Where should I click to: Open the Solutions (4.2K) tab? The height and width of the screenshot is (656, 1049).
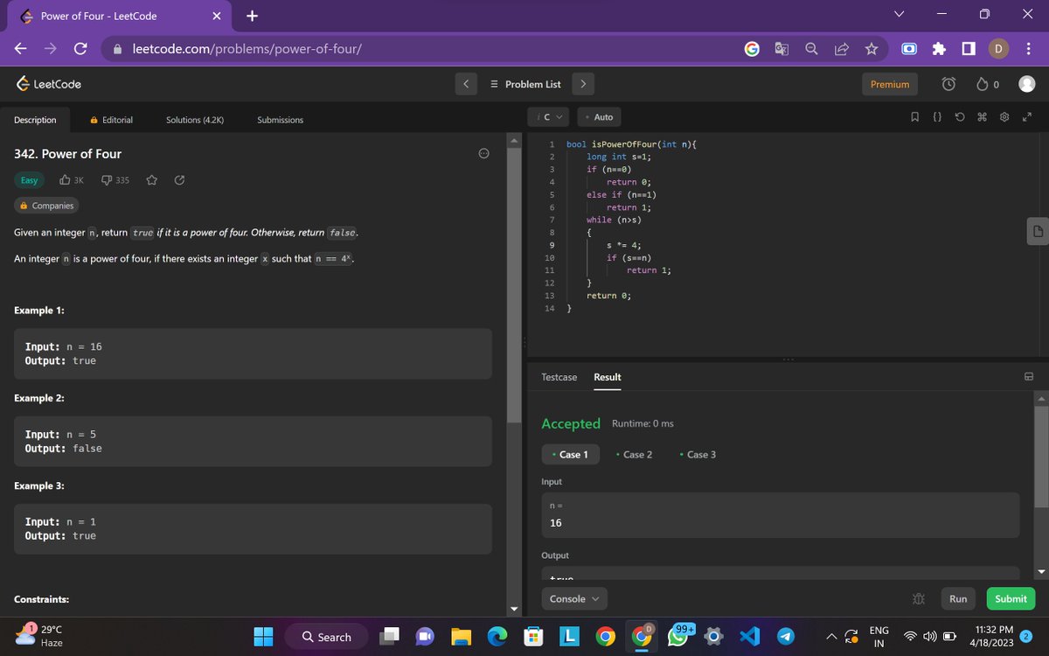coord(195,120)
